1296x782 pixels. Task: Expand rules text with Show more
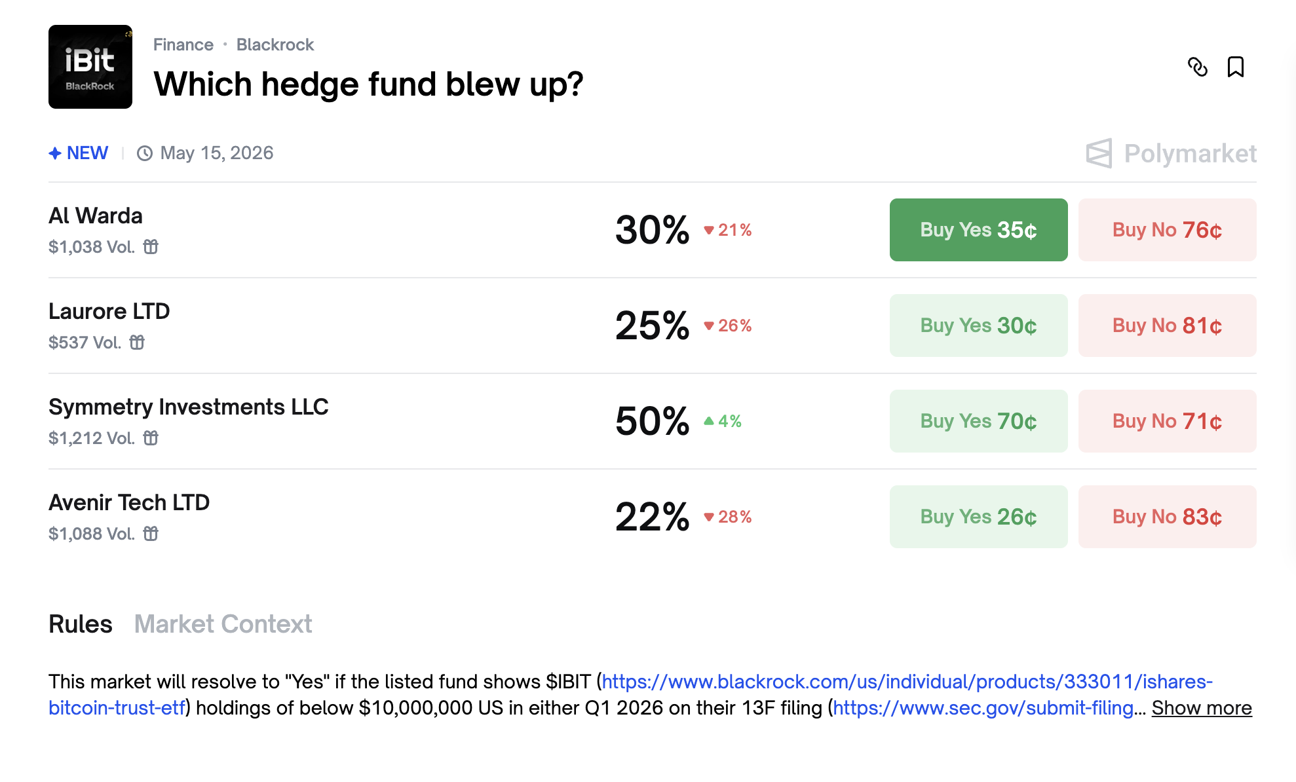click(x=1202, y=708)
